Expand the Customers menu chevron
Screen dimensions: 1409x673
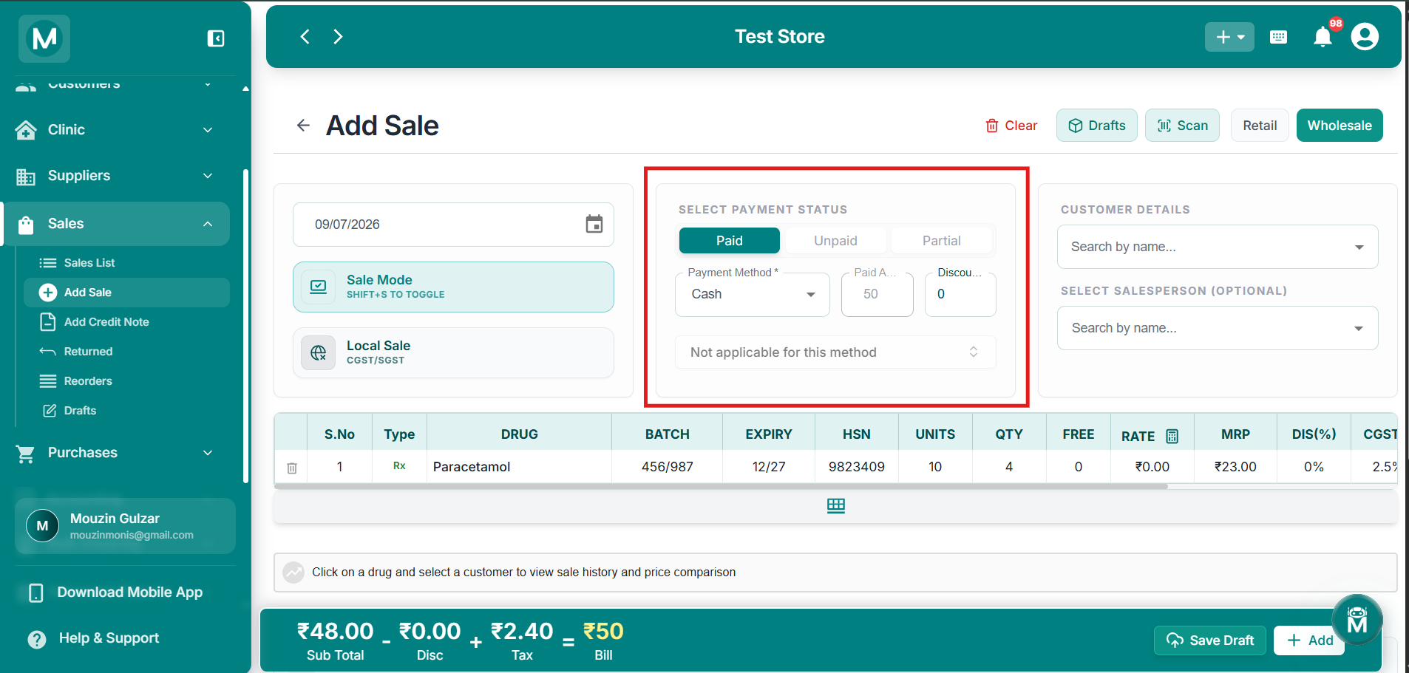(208, 84)
